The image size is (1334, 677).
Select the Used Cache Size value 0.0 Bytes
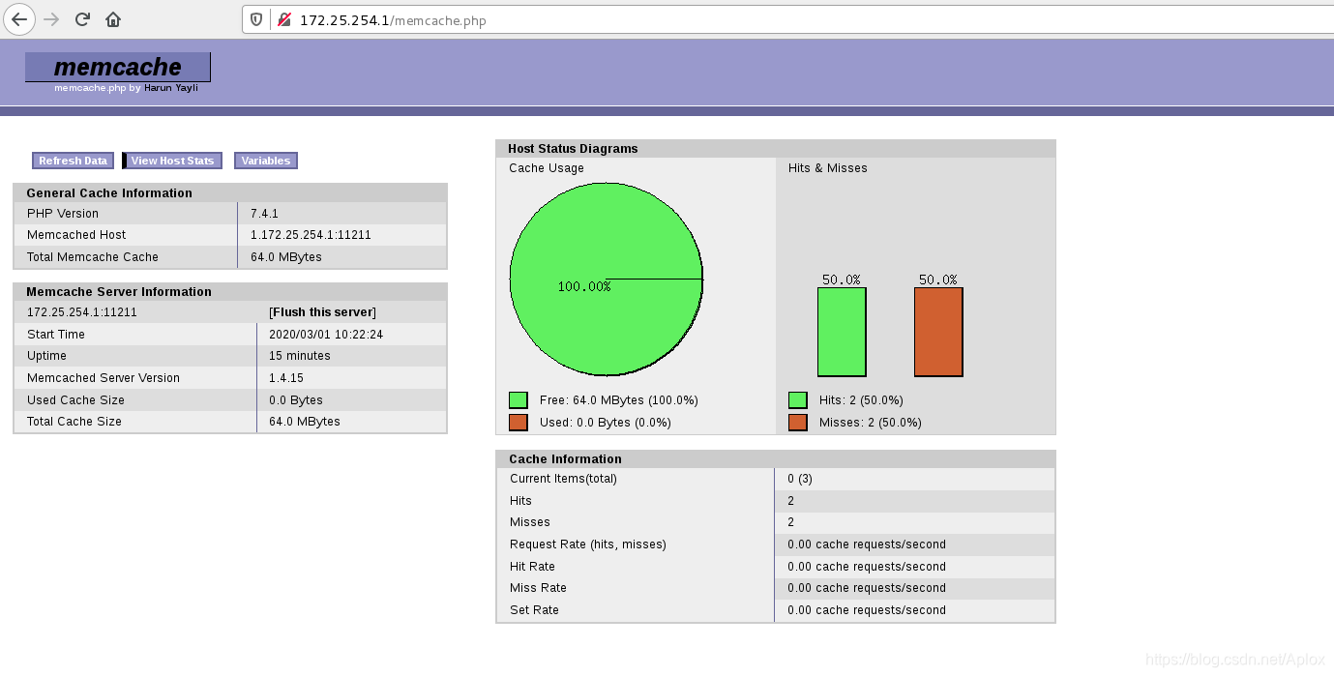pos(296,400)
